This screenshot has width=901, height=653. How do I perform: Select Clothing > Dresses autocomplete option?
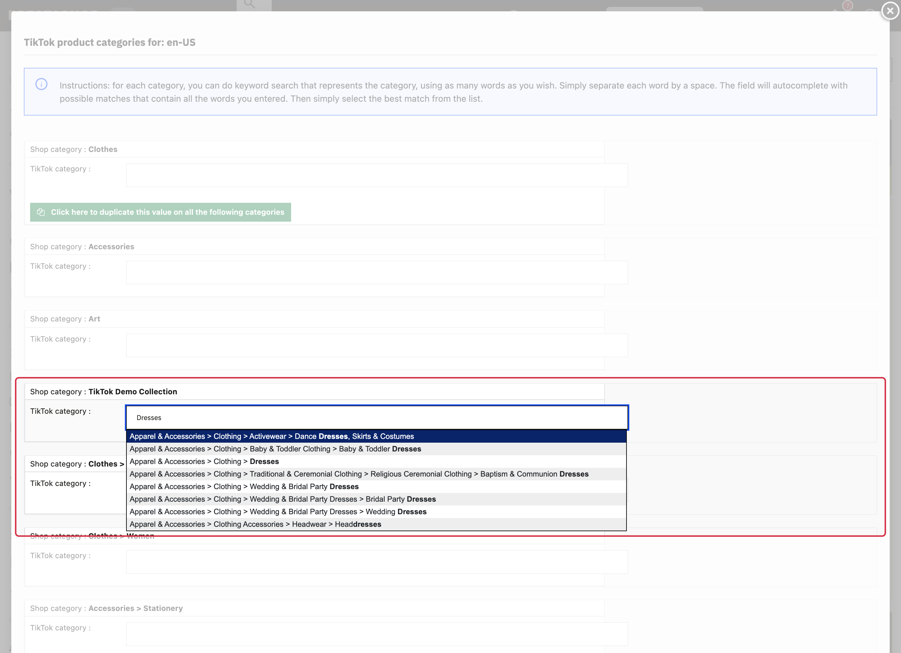(x=376, y=461)
